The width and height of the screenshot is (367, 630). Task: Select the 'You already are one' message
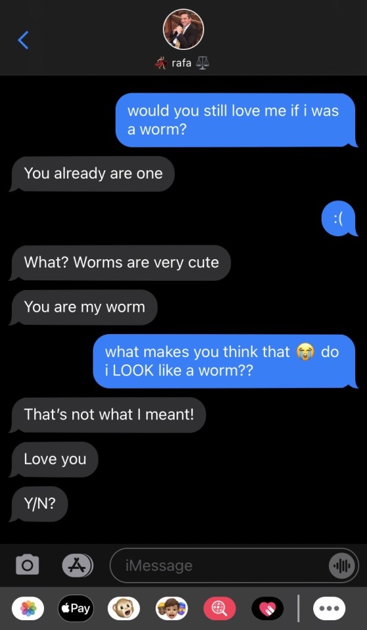[x=93, y=174]
